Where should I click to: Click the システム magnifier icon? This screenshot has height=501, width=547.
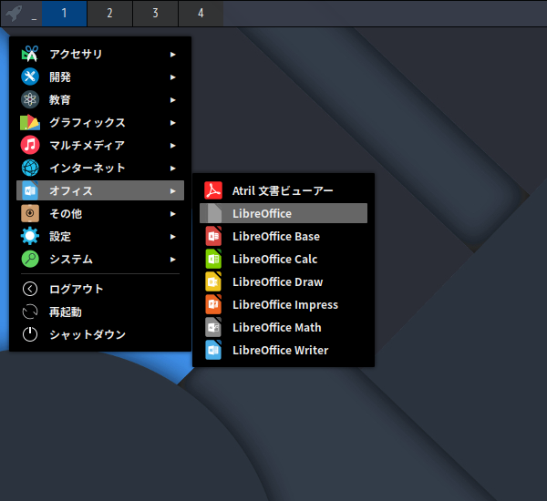(x=30, y=259)
